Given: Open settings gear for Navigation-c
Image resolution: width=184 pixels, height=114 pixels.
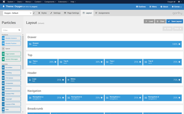Looking at the screenshot, I should pos(140,98).
